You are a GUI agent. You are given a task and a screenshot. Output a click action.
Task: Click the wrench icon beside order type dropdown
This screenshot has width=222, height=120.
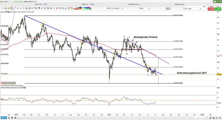[186, 9]
